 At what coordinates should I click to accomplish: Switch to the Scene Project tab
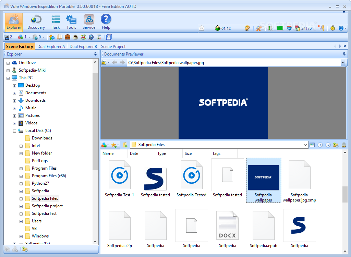pyautogui.click(x=113, y=46)
